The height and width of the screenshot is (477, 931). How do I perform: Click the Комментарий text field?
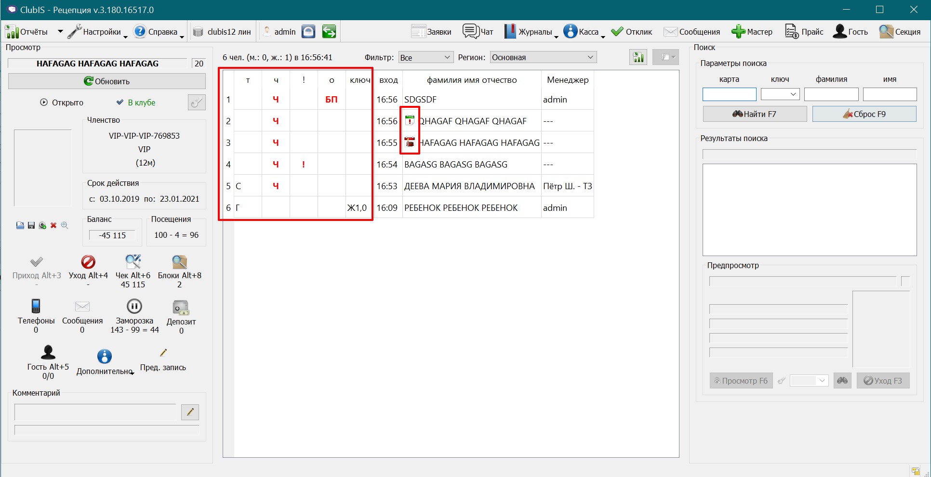tap(95, 412)
